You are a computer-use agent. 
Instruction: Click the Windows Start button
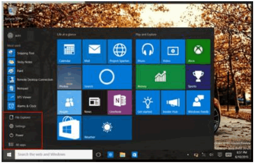click(9, 155)
